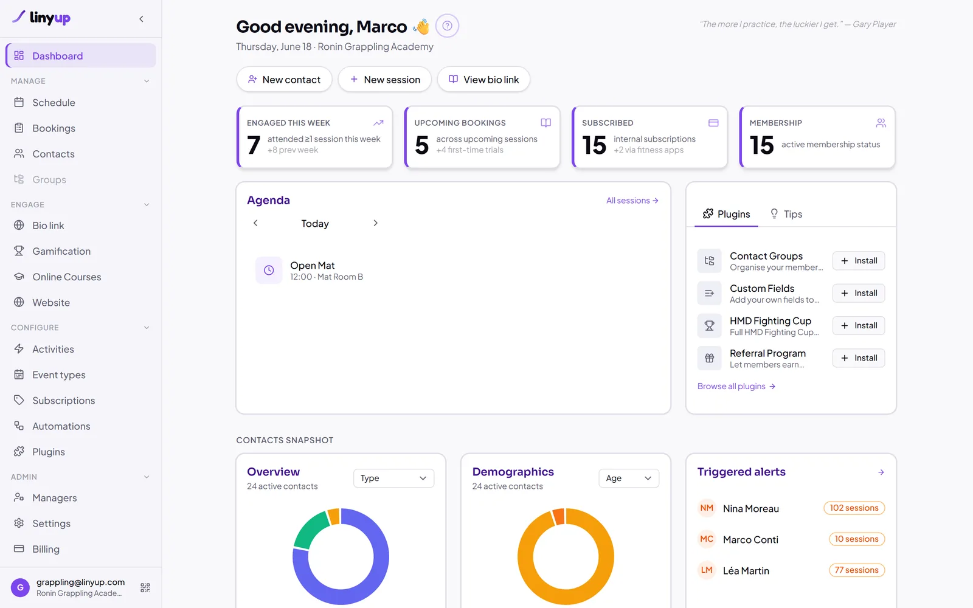The width and height of the screenshot is (973, 608).
Task: Open the Overview Type dropdown
Action: pos(393,478)
